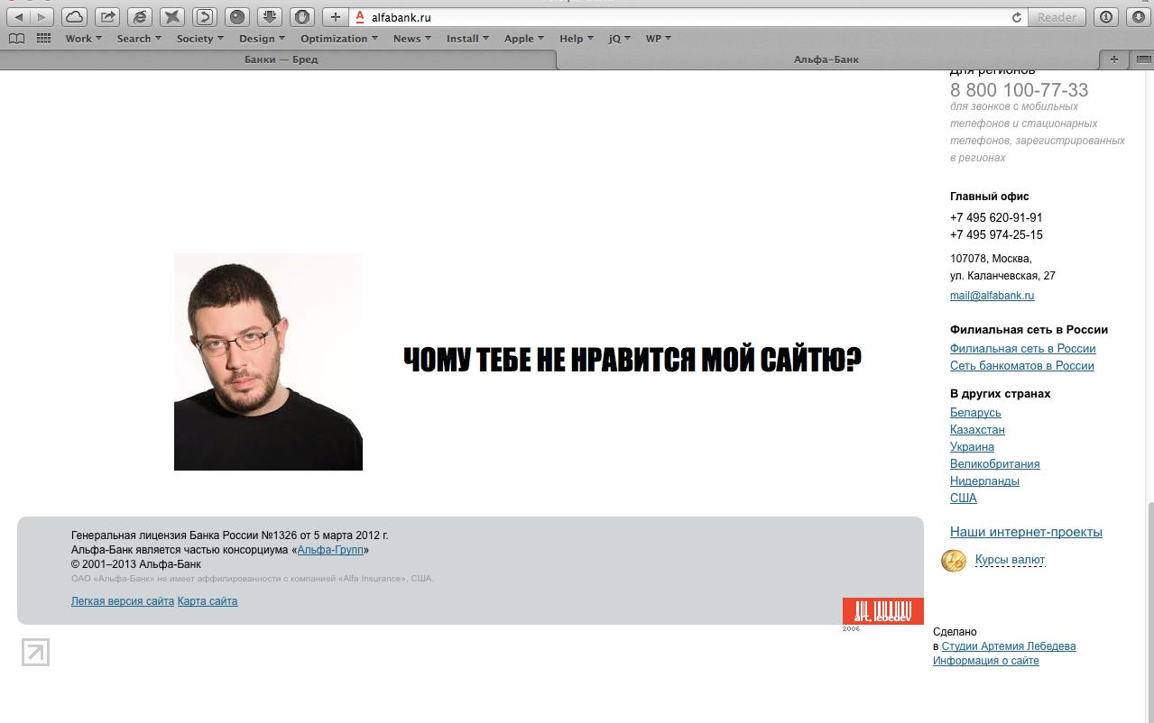Open the mail@alfabank.ru email link
The image size is (1154, 723).
[992, 296]
